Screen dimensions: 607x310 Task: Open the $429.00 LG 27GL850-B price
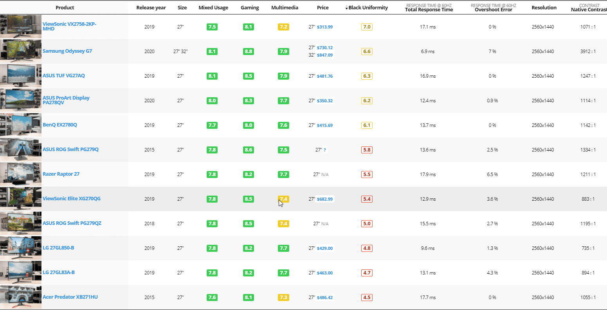pyautogui.click(x=325, y=248)
